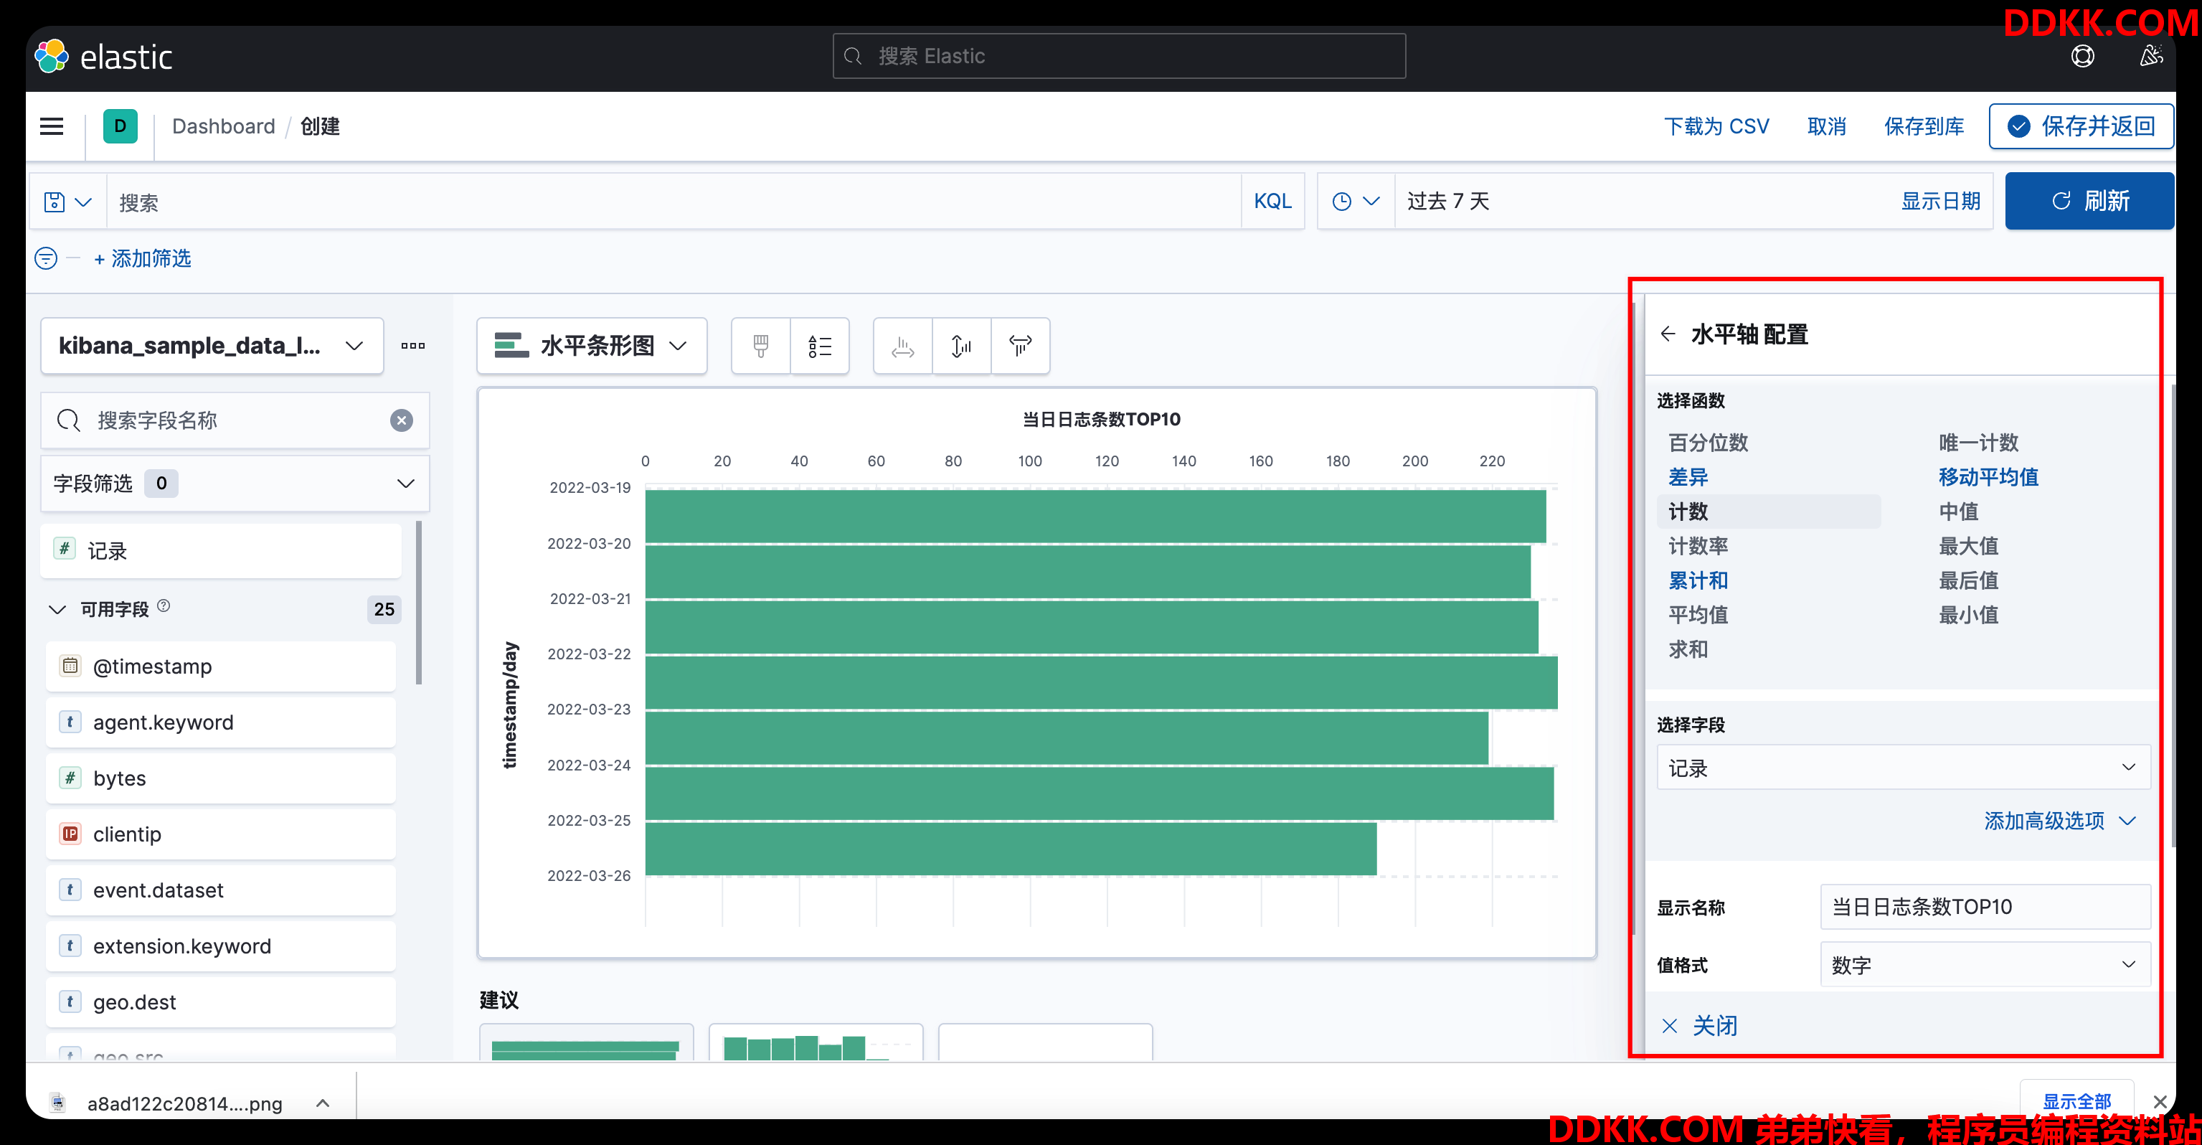The image size is (2202, 1145).
Task: Click + 添加筛选
Action: tap(142, 258)
